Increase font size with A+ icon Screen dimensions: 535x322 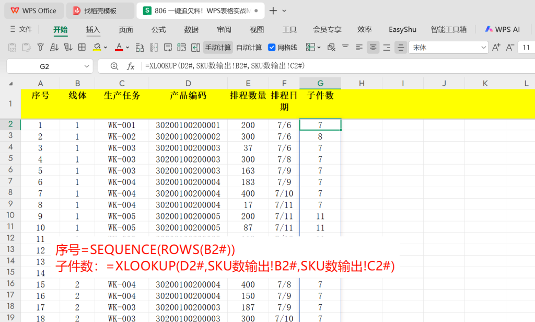[x=496, y=48]
